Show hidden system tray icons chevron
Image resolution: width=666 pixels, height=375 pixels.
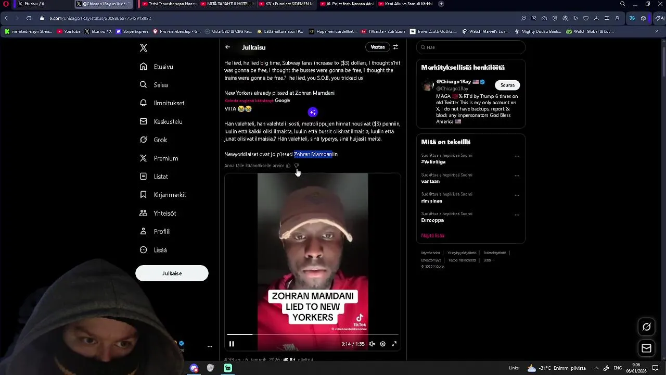click(x=596, y=368)
